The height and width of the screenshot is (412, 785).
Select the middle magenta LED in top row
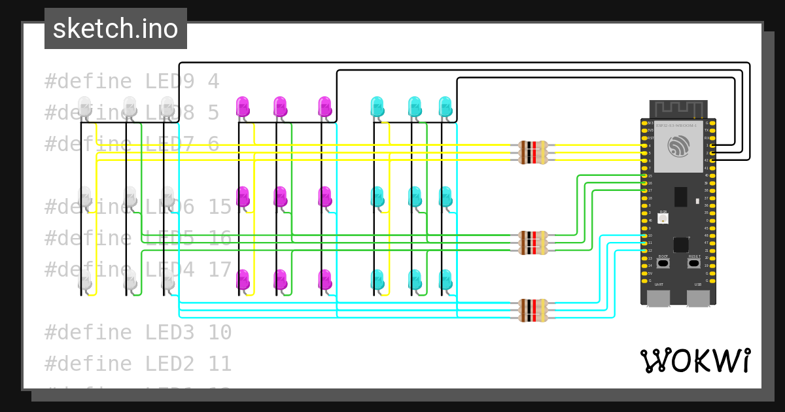pyautogui.click(x=280, y=107)
